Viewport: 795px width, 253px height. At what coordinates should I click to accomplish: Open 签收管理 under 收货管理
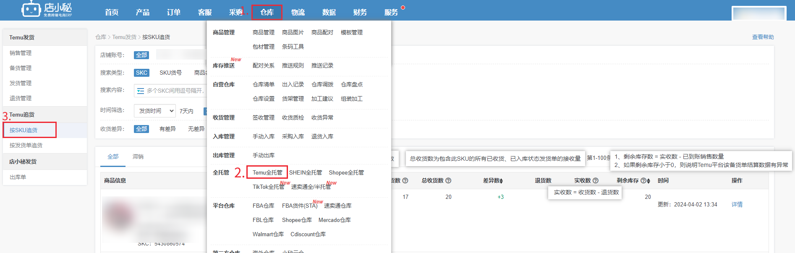(264, 117)
